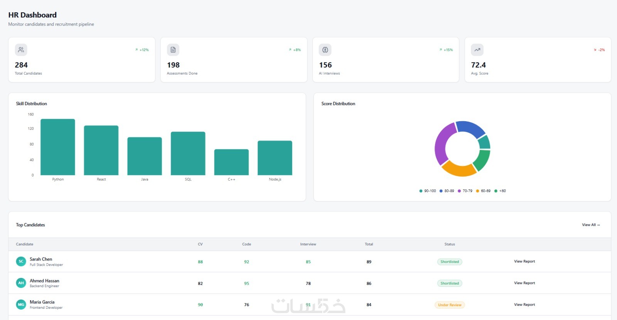The height and width of the screenshot is (320, 617).
Task: Click the AI Interviews brain icon
Action: point(325,50)
